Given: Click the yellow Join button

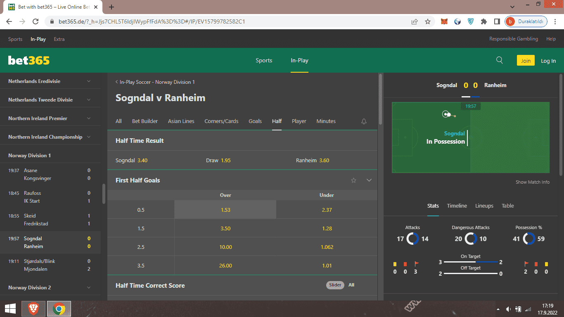Looking at the screenshot, I should click(526, 60).
